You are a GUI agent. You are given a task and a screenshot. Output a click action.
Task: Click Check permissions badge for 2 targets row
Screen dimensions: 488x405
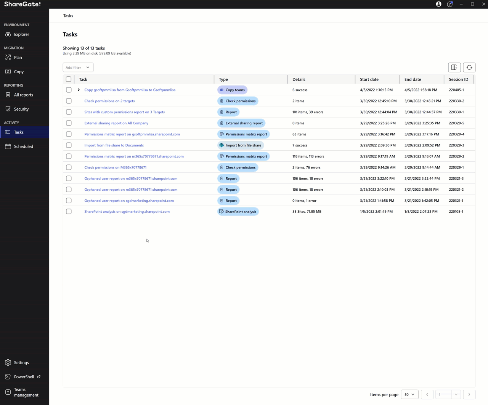[x=238, y=101]
